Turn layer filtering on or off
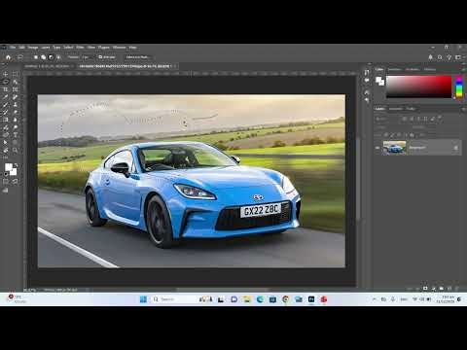Image resolution: width=467 pixels, height=350 pixels. (440, 118)
